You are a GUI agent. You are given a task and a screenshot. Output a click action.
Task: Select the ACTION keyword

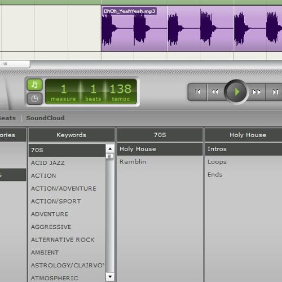(67, 175)
